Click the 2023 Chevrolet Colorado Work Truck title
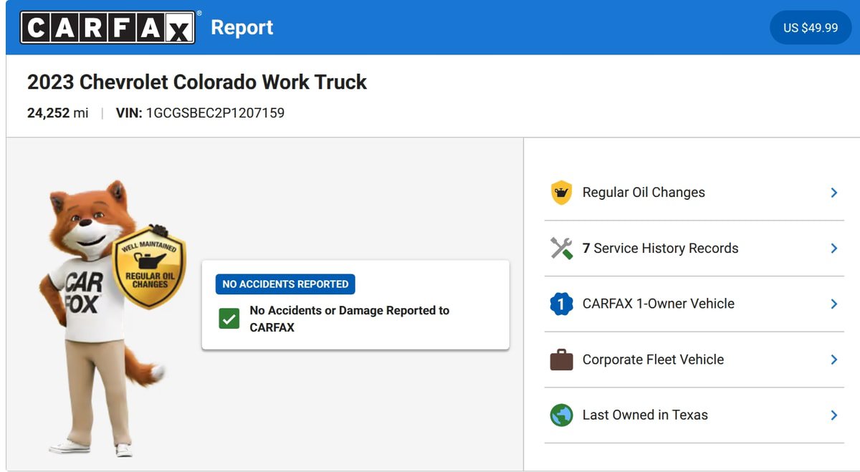The width and height of the screenshot is (860, 472). pyautogui.click(x=197, y=82)
